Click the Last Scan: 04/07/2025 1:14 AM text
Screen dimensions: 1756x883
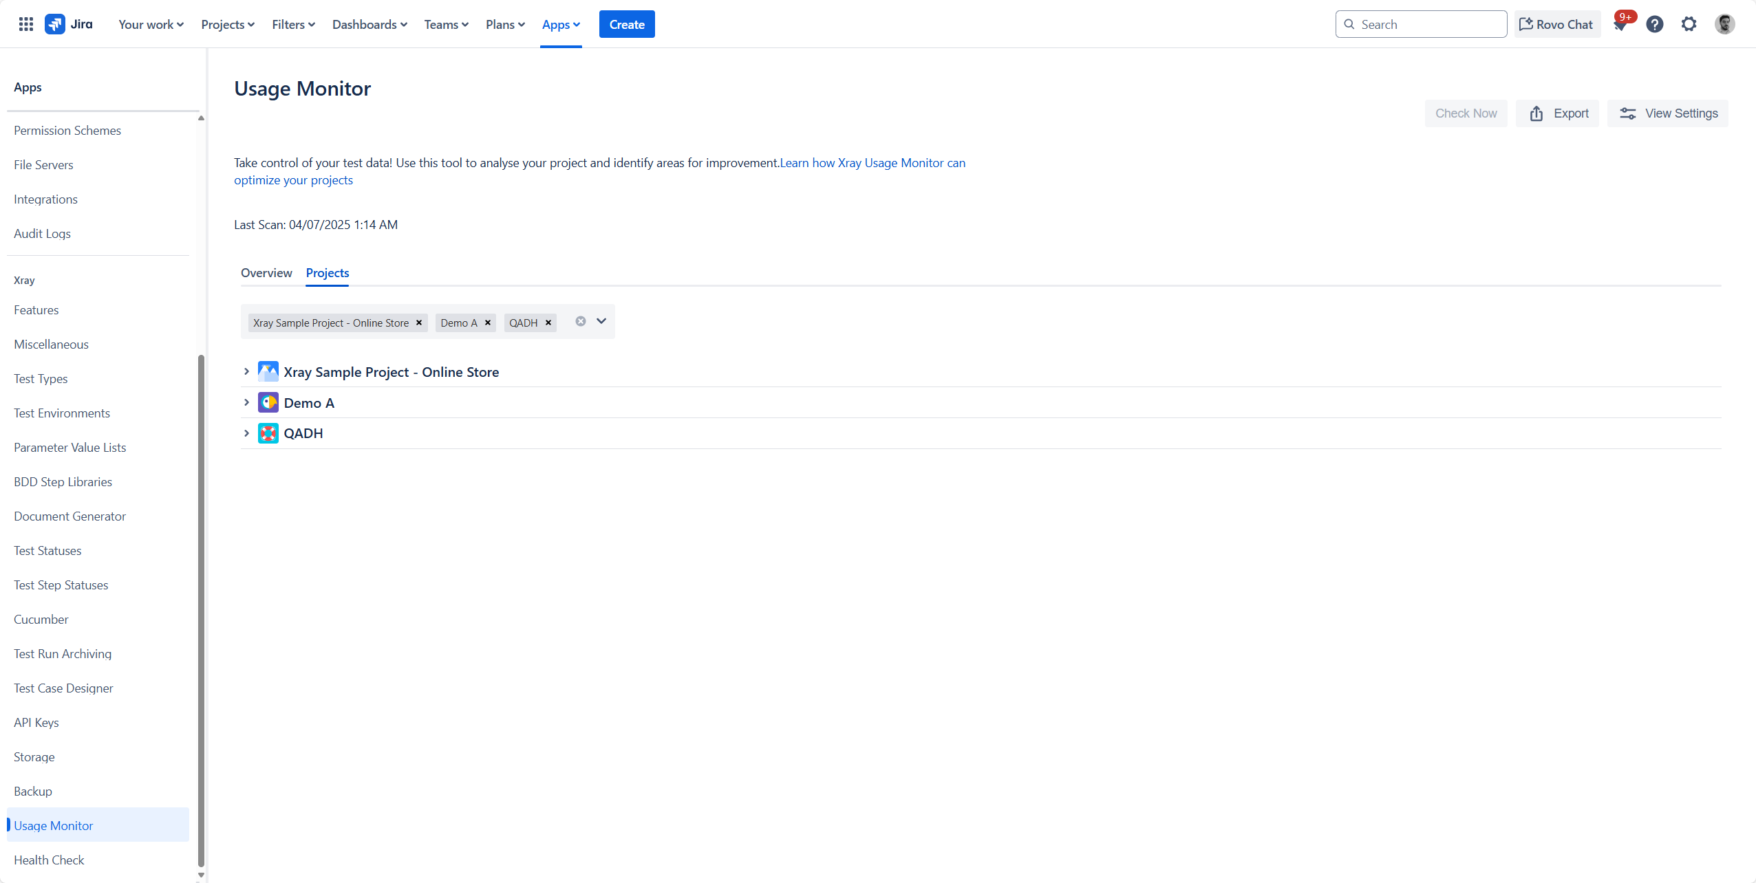[x=316, y=225]
